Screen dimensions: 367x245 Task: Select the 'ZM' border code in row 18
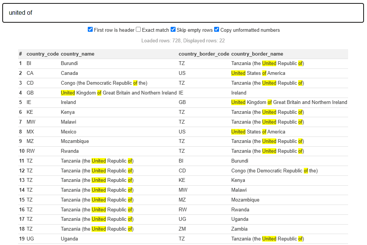pos(182,229)
